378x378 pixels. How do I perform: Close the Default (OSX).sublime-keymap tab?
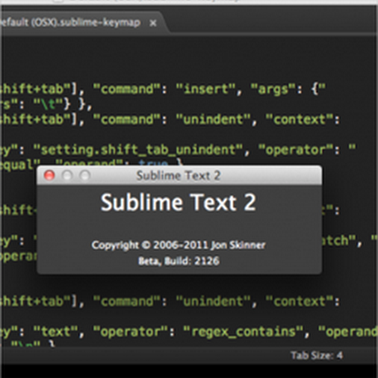(153, 23)
